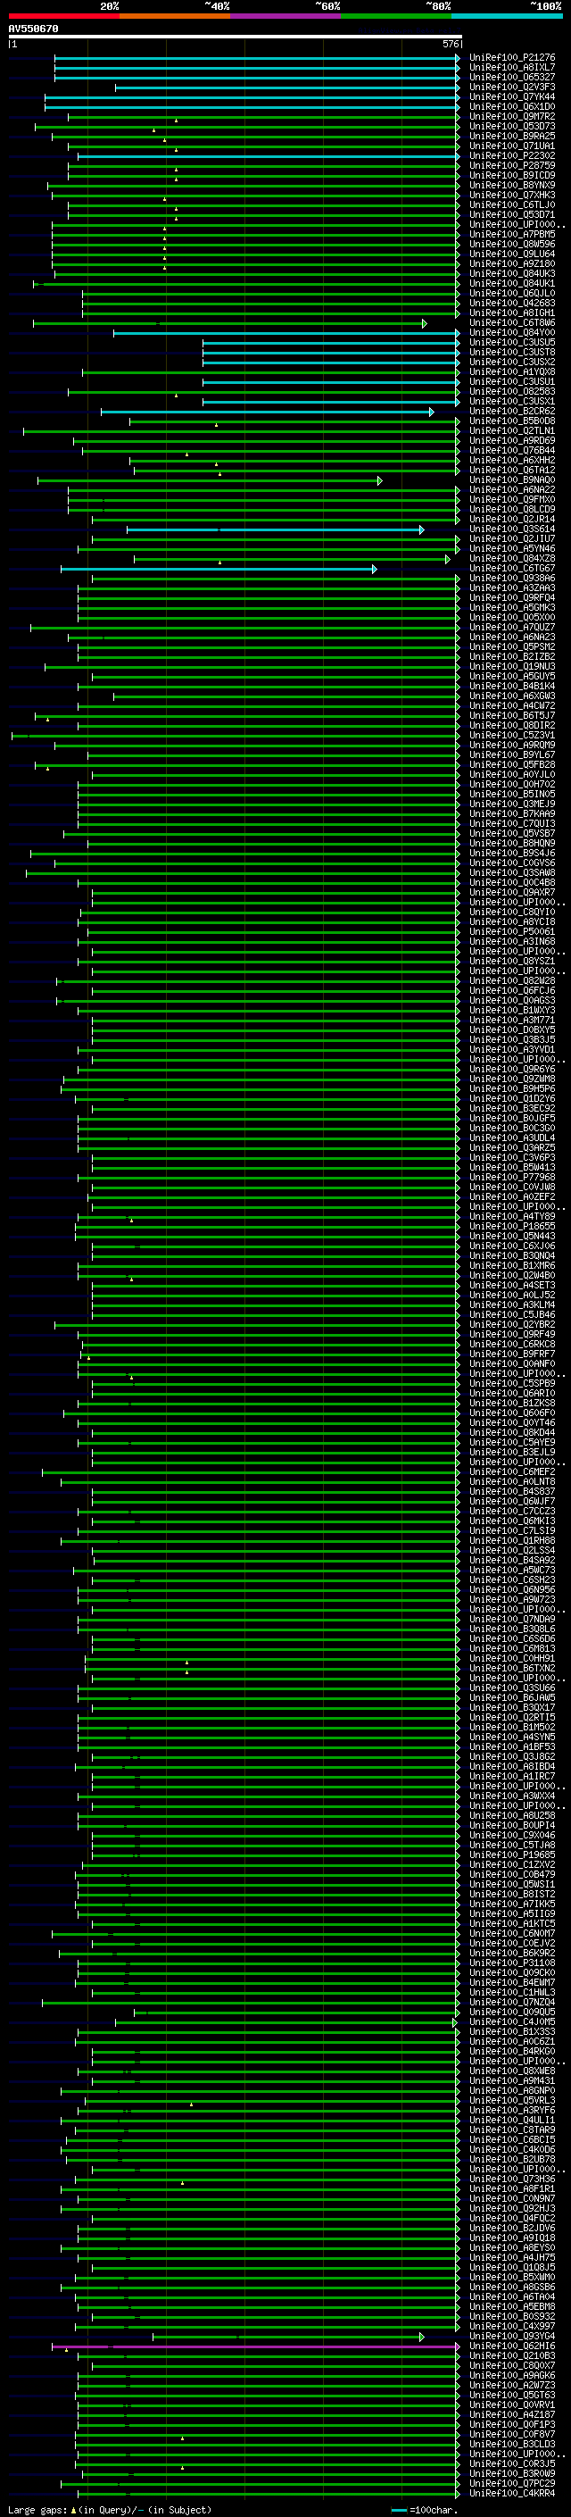
Task: Click hit label UniRef100_B9RA25
Action: [x=511, y=136]
